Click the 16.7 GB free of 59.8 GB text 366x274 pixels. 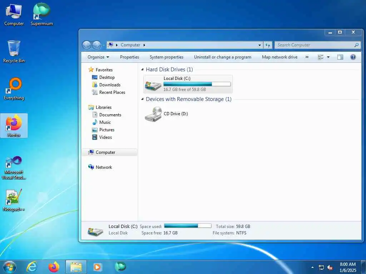click(184, 89)
